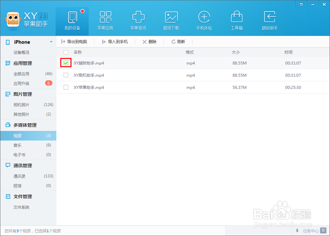Click the 导入到手机 button label
330x236 pixels.
point(118,42)
